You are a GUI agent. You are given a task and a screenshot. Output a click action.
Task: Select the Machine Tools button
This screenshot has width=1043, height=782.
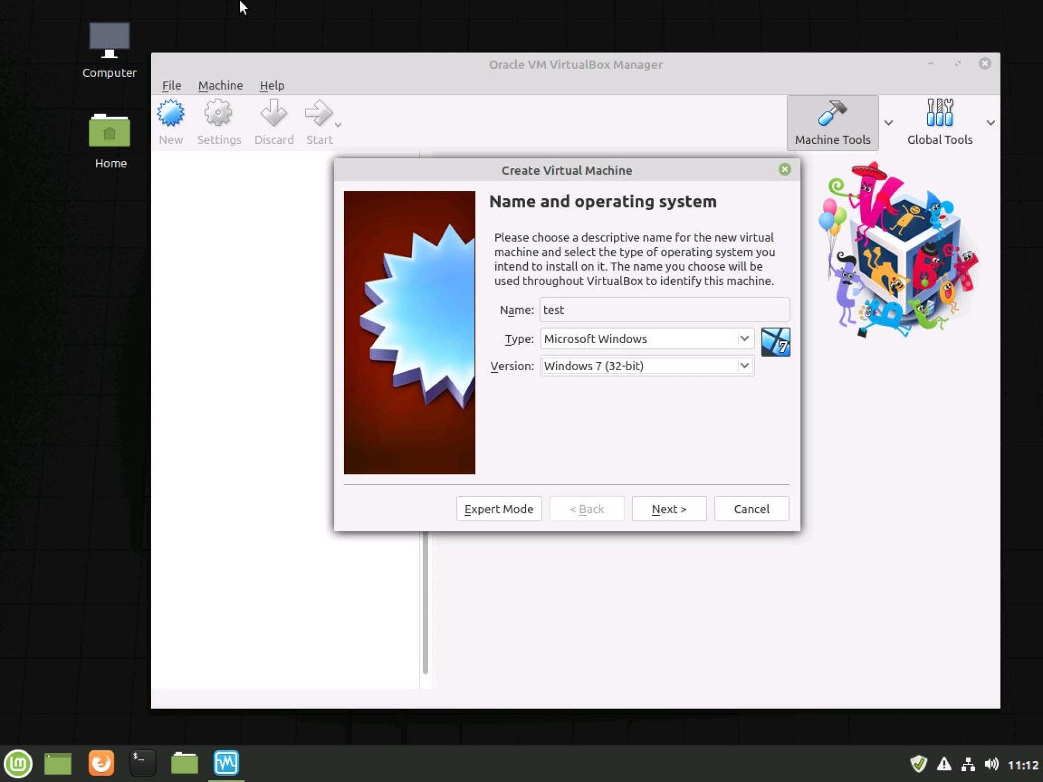pos(832,123)
